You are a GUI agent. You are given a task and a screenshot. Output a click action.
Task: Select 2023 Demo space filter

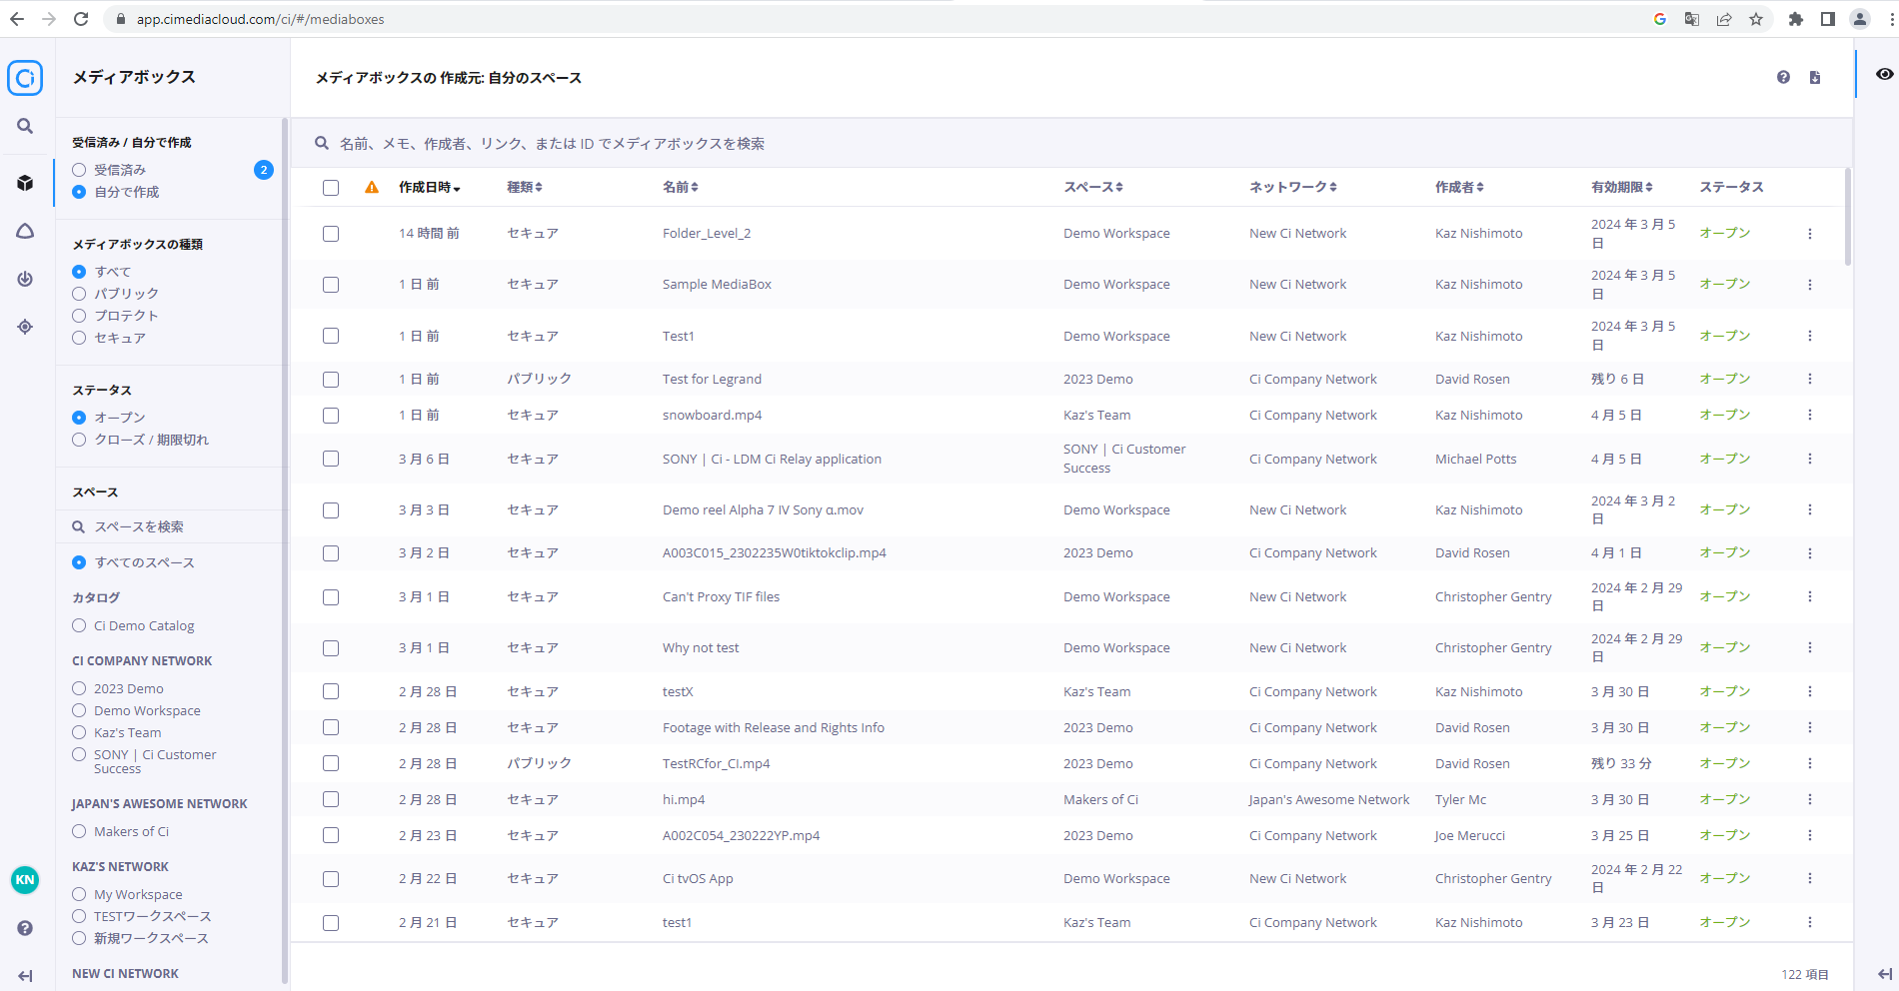coord(79,688)
